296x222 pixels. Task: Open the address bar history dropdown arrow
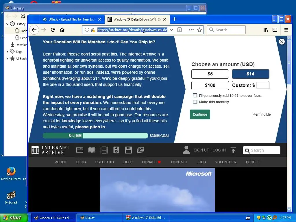[171, 30]
